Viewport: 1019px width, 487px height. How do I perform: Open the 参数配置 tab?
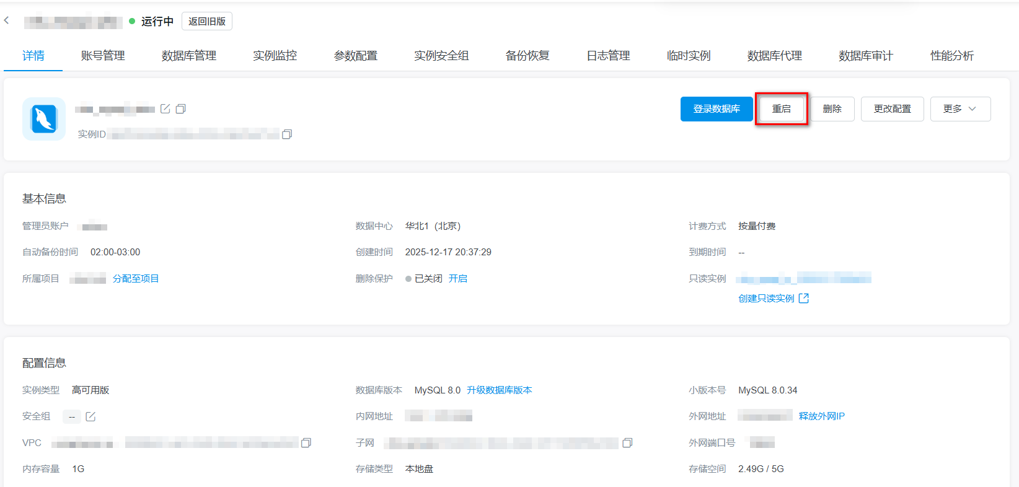(x=356, y=56)
